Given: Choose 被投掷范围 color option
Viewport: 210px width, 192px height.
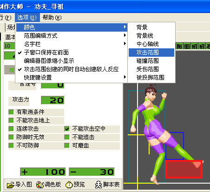Looking at the screenshot, I should pos(151,77).
